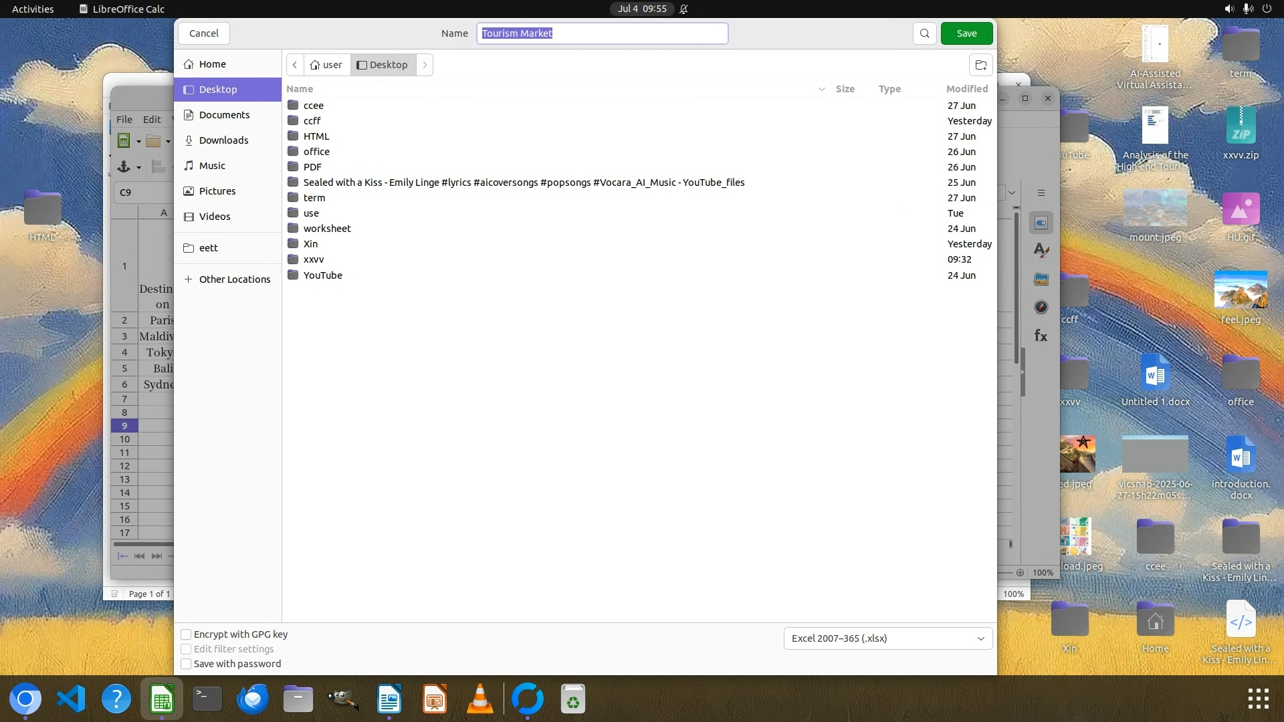Open the Navigator compass icon in sidebar

[1041, 308]
